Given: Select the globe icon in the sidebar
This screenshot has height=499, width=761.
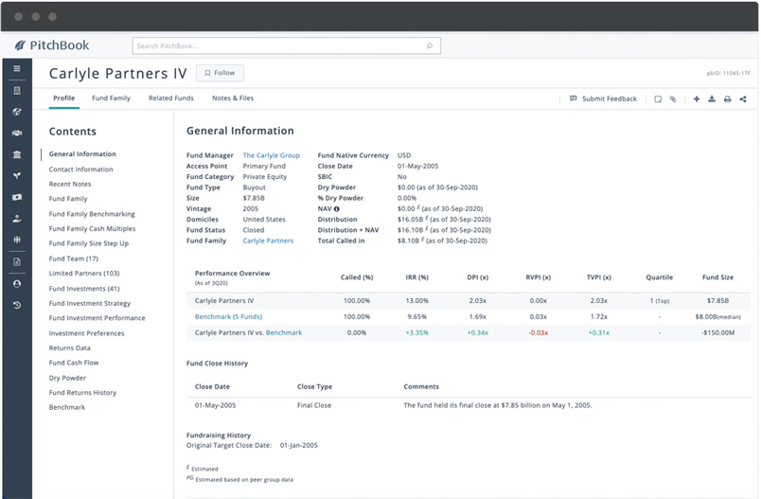Looking at the screenshot, I should click(x=17, y=112).
